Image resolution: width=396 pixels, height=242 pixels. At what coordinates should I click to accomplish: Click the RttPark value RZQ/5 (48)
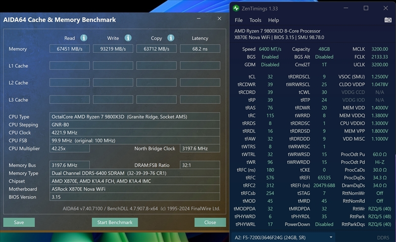380,216
